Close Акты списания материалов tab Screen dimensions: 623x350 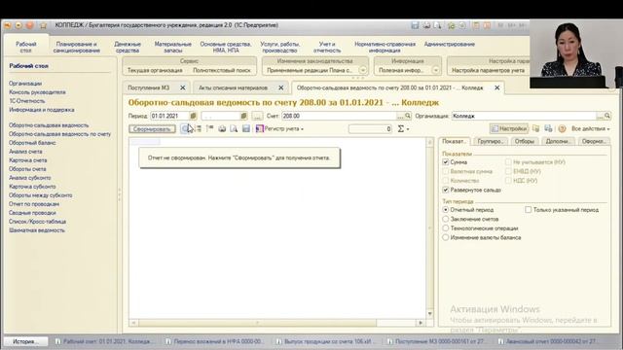point(281,87)
